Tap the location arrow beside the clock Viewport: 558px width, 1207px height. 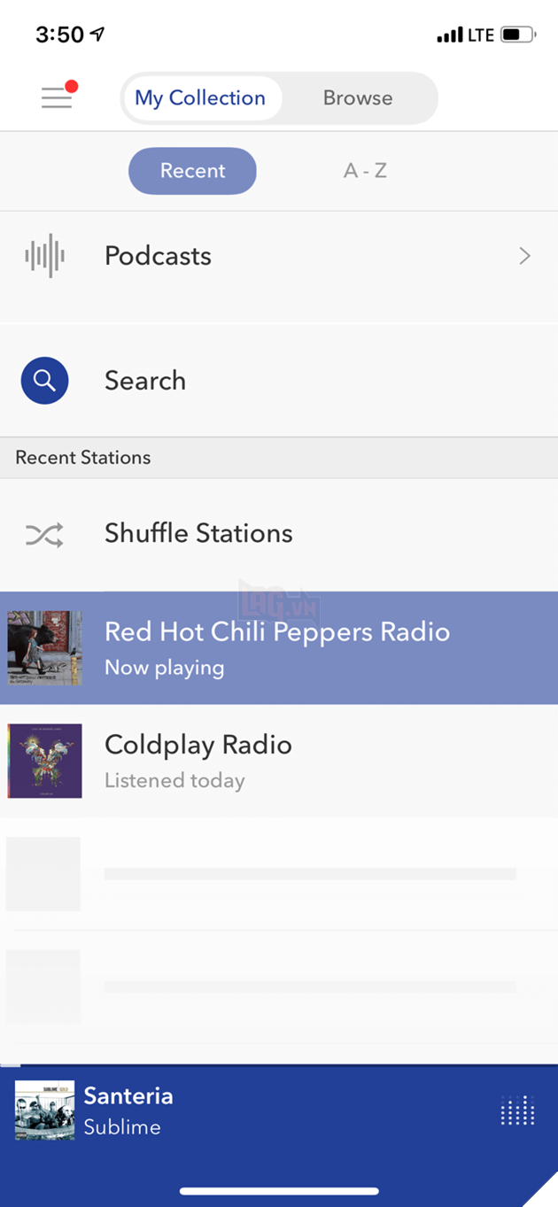(97, 34)
